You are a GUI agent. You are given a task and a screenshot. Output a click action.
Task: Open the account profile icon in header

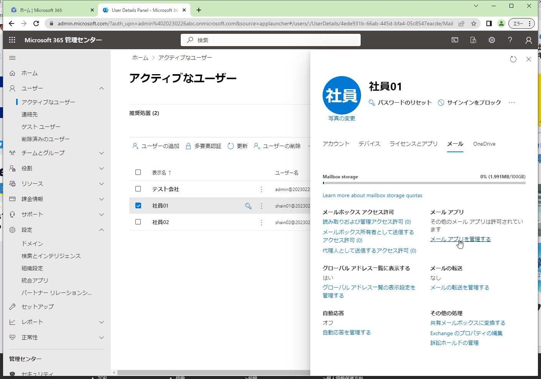pyautogui.click(x=529, y=40)
